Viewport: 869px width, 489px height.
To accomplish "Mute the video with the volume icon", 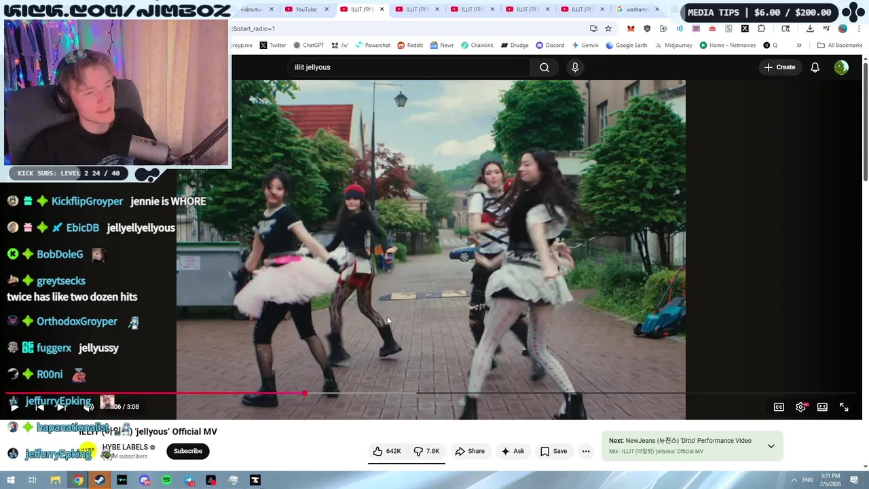I will tap(88, 407).
